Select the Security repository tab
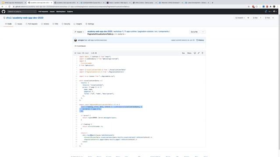Viewport: 280px width, 157px height. (66, 24)
